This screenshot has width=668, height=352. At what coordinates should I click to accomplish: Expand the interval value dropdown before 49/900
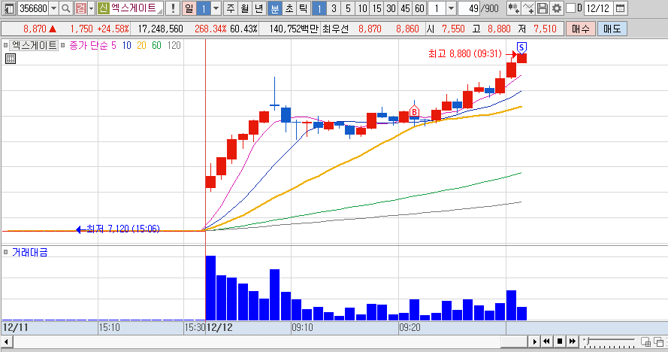[x=451, y=8]
